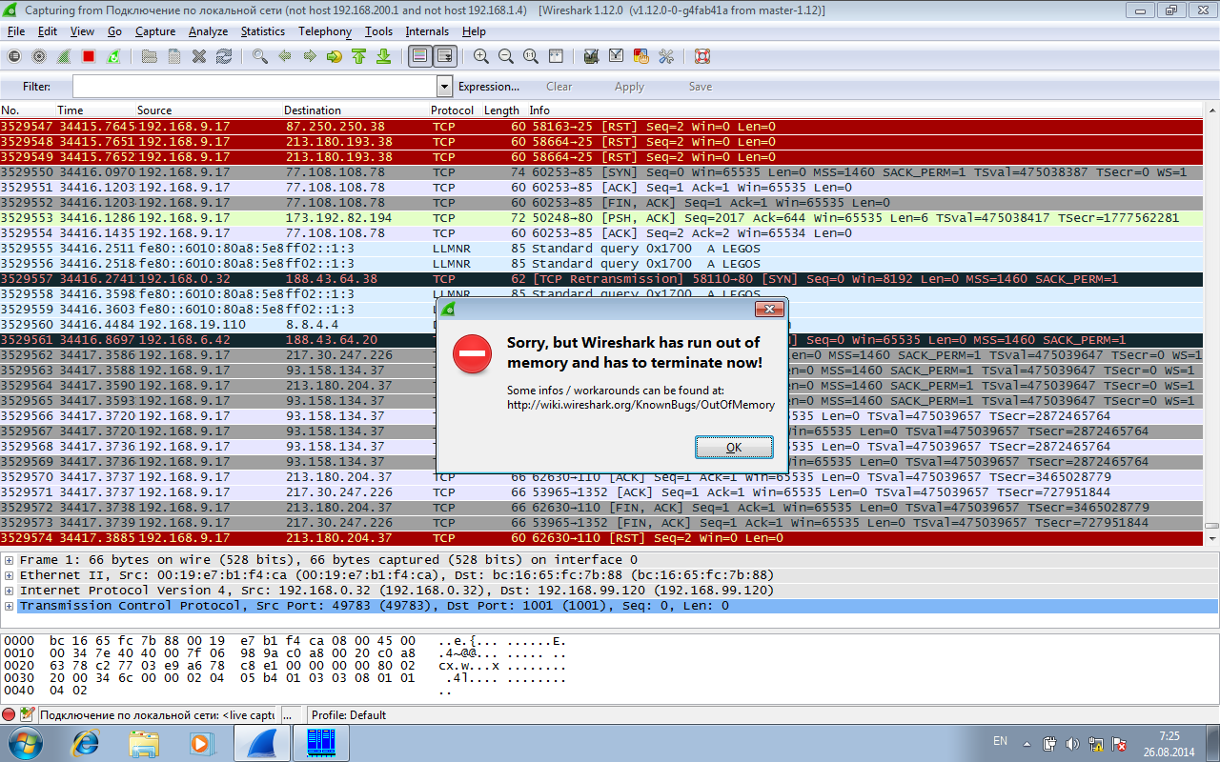The height and width of the screenshot is (762, 1220).
Task: Go to packet number icon
Action: coord(335,56)
